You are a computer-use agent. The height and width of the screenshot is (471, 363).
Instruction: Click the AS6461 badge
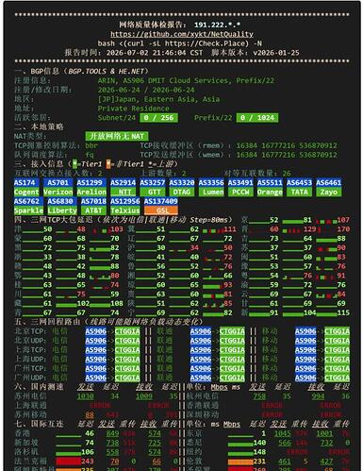(328, 183)
